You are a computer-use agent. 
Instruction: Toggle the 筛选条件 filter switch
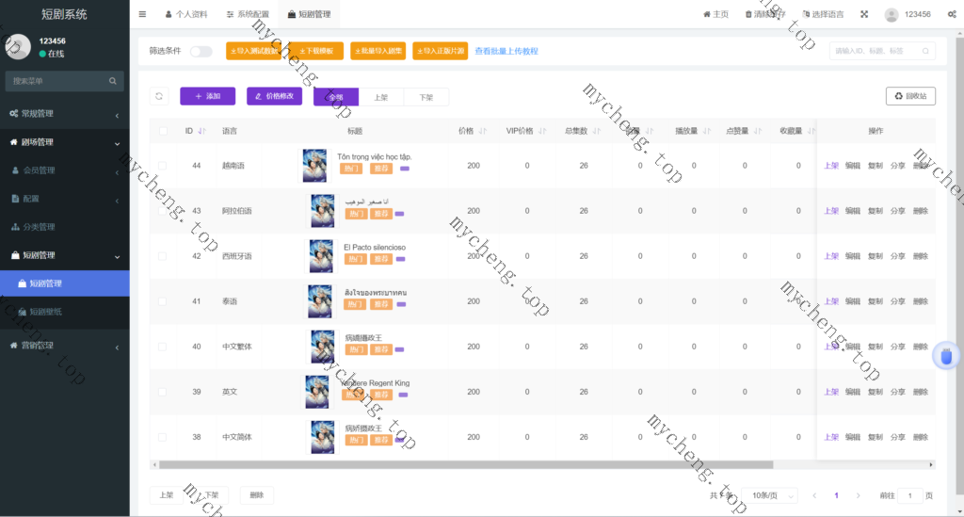[201, 52]
